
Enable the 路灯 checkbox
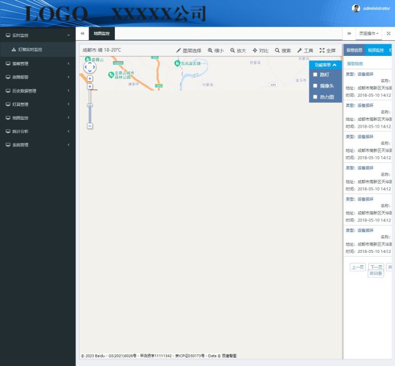click(315, 74)
